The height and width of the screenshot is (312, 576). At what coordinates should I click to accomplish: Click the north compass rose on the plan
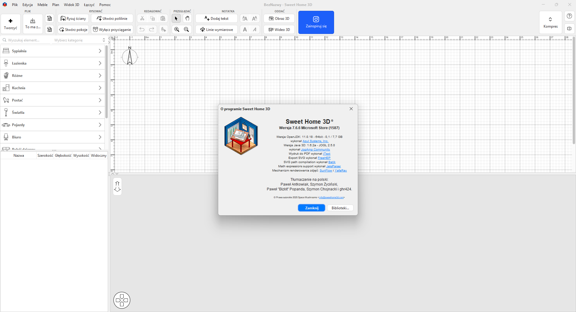click(130, 56)
